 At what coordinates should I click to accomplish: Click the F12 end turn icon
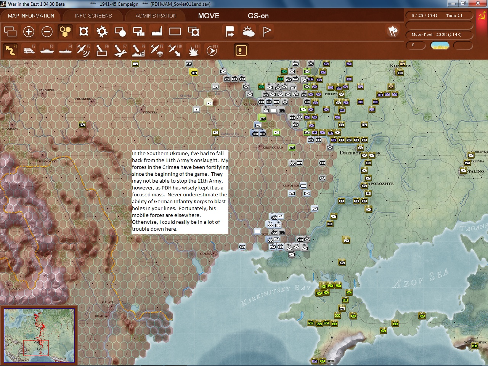click(x=212, y=50)
